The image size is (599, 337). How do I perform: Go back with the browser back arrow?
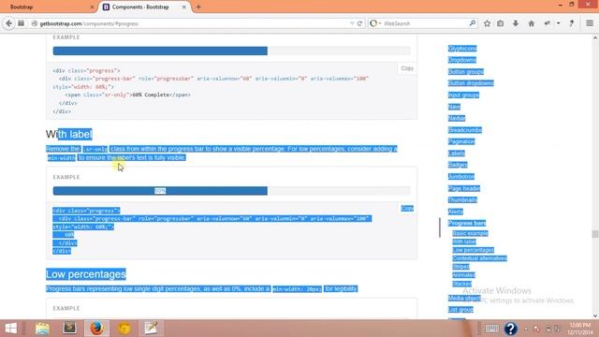pos(8,23)
